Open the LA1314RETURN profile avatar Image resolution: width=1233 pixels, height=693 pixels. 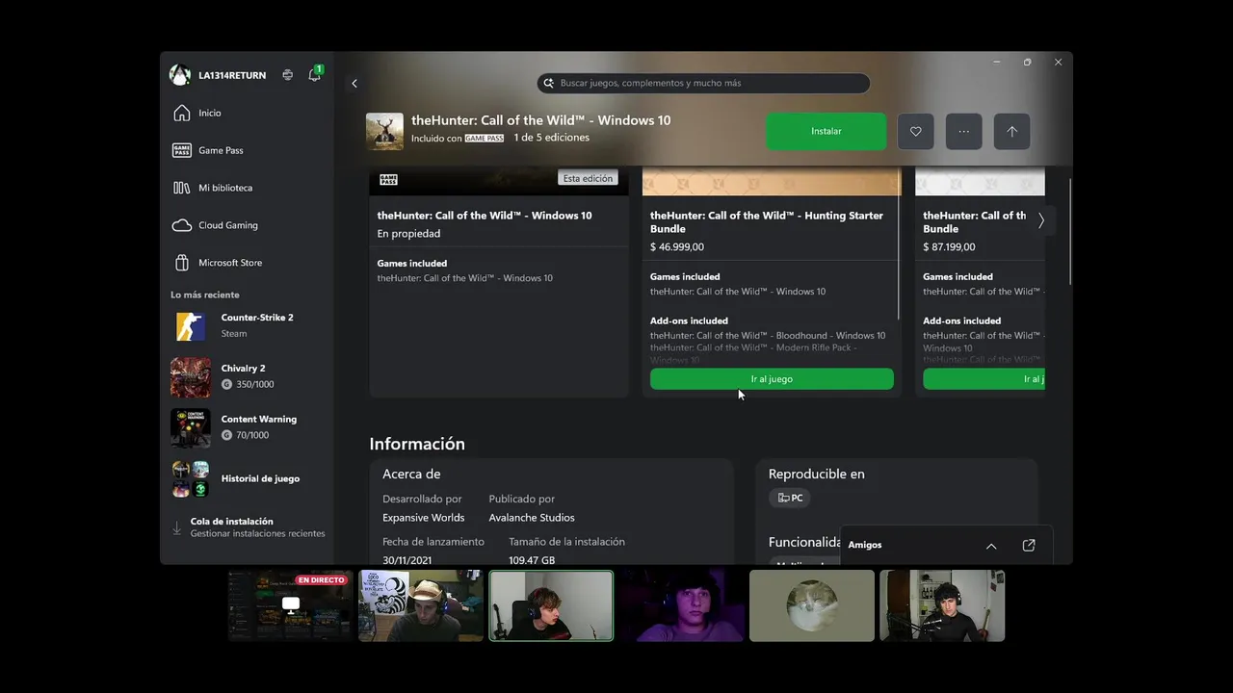(x=180, y=75)
